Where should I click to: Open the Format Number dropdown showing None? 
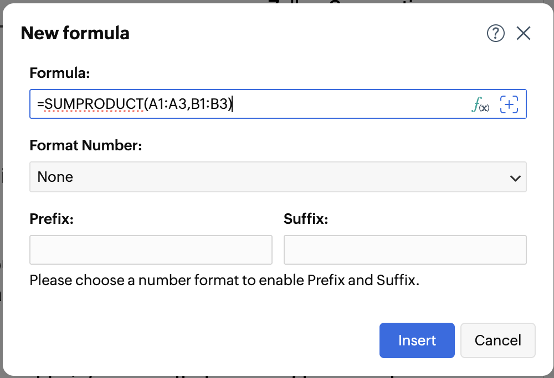278,177
